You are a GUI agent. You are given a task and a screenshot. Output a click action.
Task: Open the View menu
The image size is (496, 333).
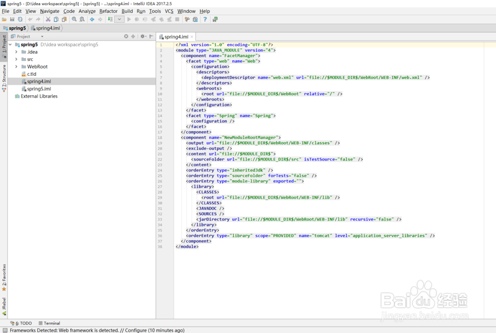tap(31, 11)
